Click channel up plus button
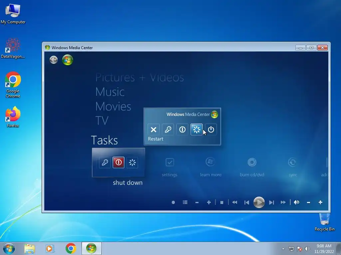Viewport: 341px width, 255px height. click(209, 202)
